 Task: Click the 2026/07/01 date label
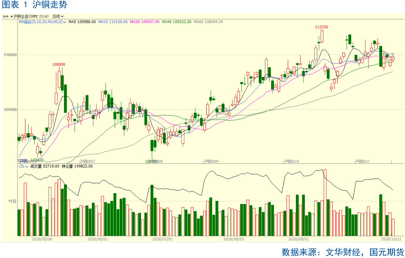(x=162, y=239)
